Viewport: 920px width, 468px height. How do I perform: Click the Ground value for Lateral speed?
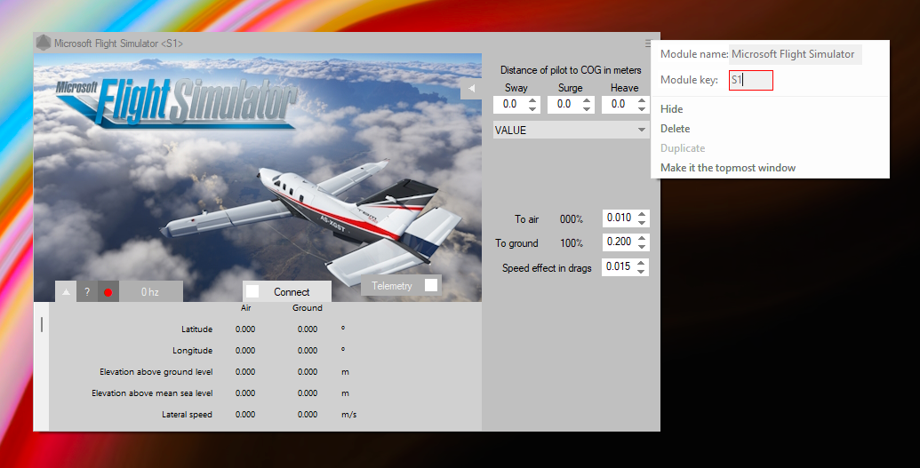[307, 415]
